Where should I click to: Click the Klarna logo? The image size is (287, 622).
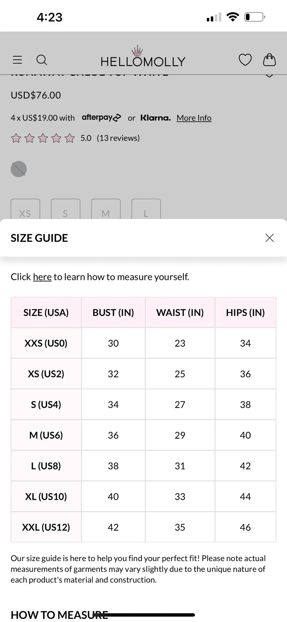point(155,118)
